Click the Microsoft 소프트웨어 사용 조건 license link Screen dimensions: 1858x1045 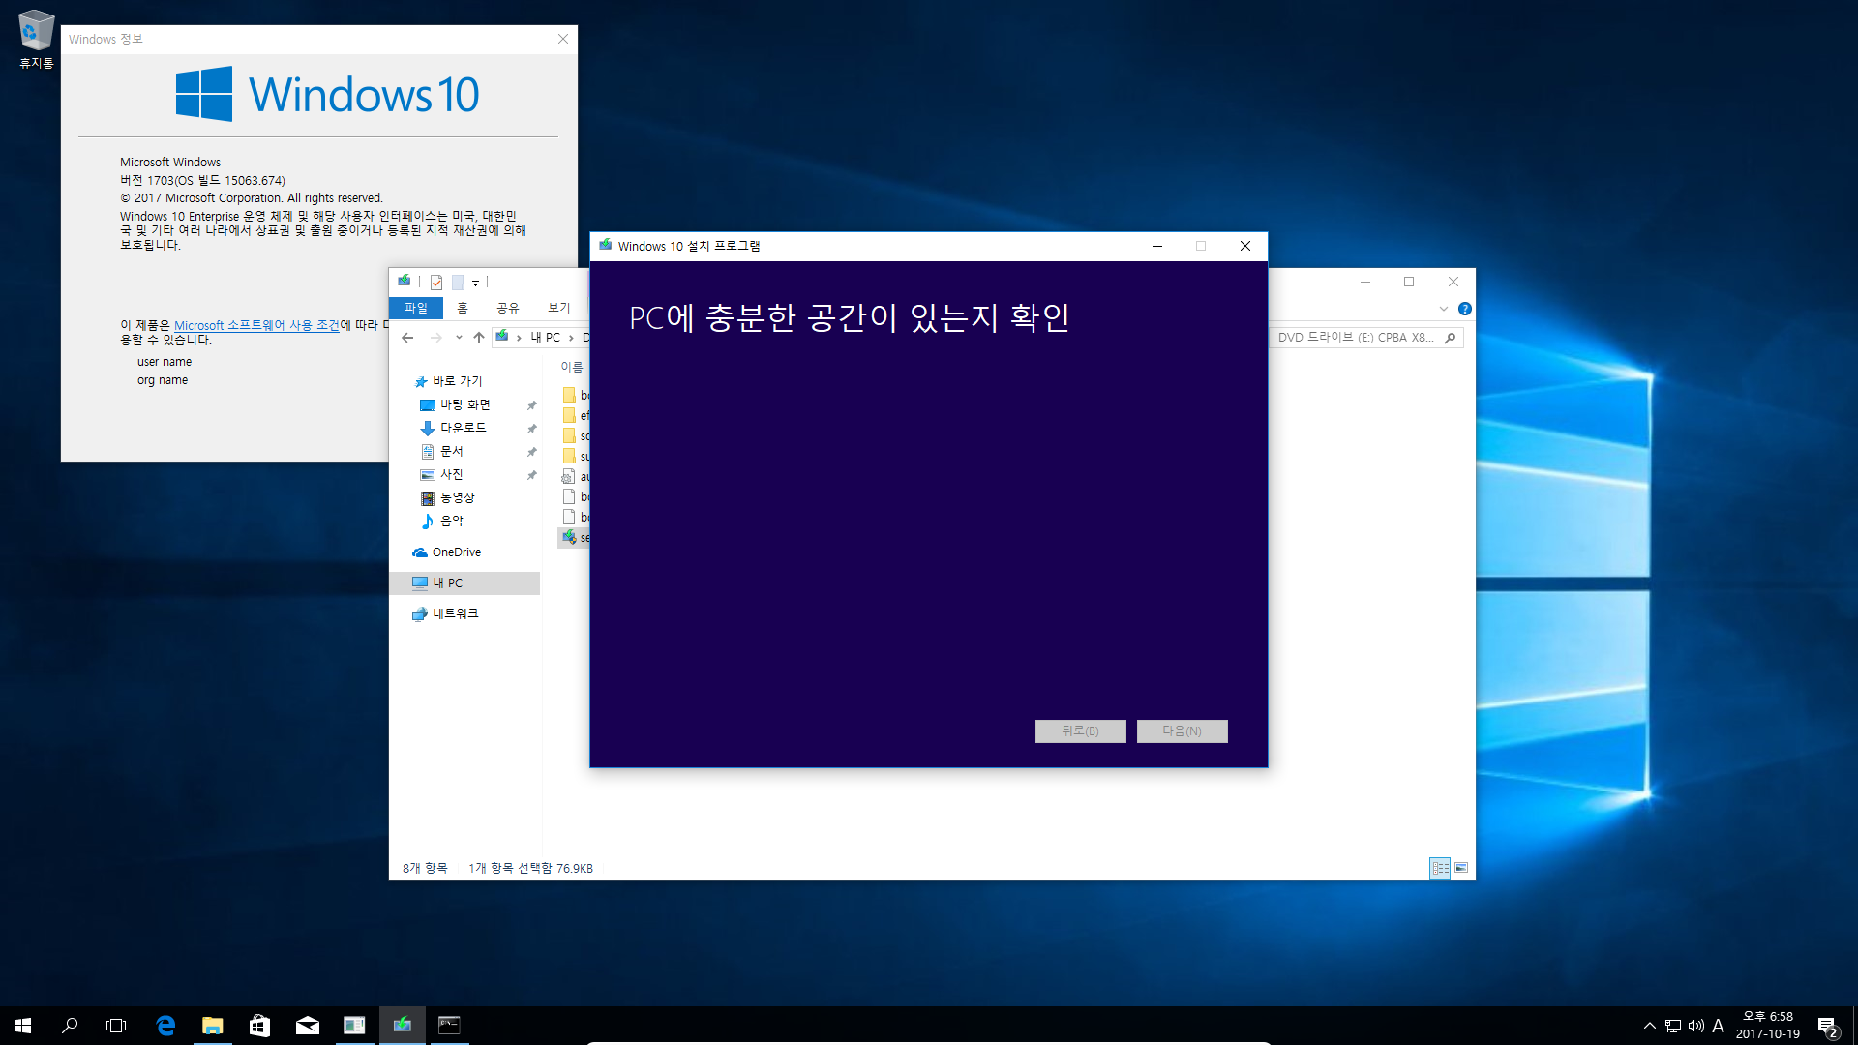[256, 325]
